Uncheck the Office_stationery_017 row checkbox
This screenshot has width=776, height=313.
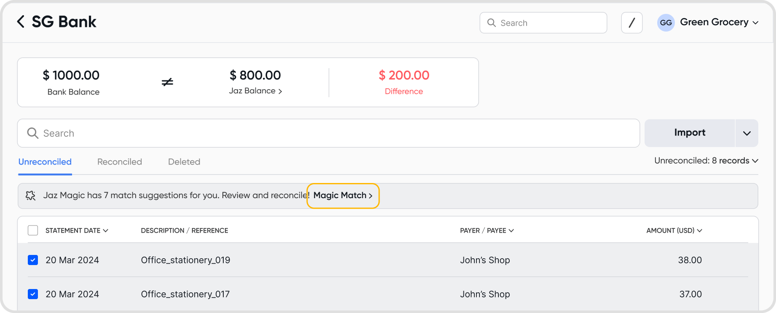(33, 294)
